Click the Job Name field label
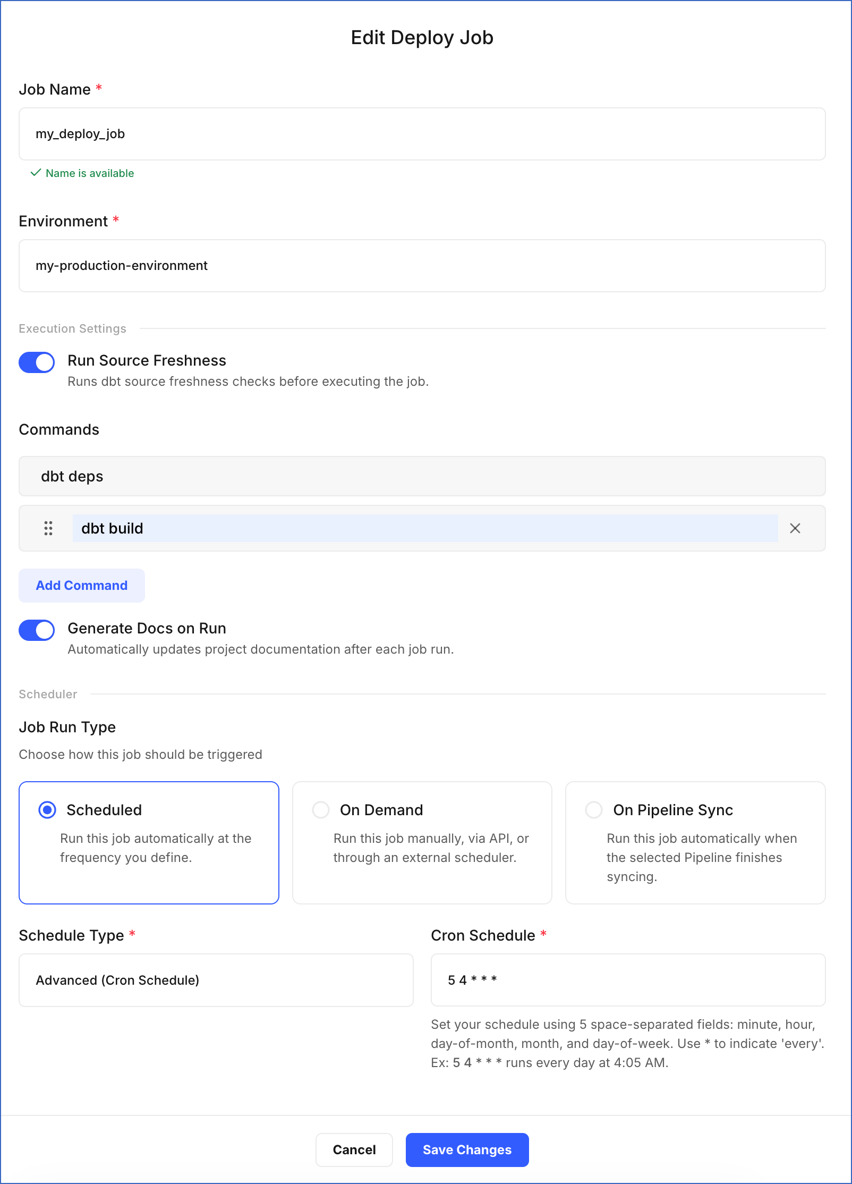The image size is (852, 1184). click(55, 89)
